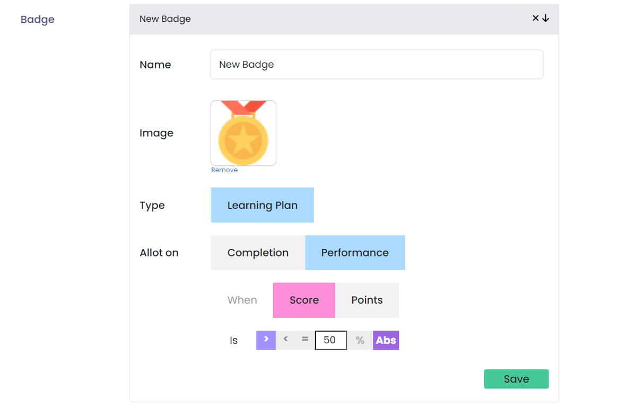Choose Performance for Allot on

coord(355,253)
